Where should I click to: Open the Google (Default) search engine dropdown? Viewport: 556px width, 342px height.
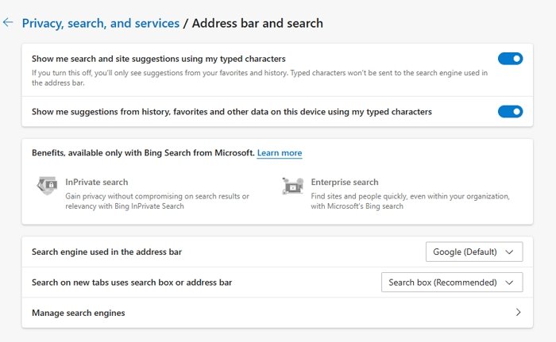click(474, 252)
